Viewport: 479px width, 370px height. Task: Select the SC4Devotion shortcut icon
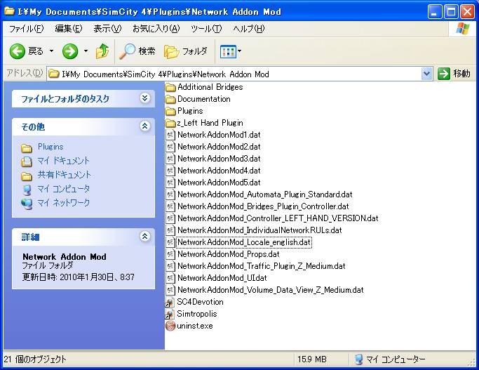pos(170,302)
